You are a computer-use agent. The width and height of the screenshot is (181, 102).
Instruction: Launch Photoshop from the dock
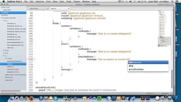pos(148,98)
